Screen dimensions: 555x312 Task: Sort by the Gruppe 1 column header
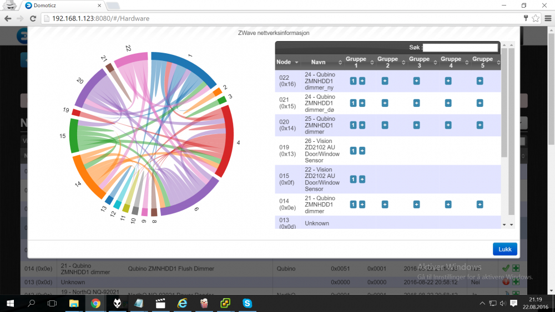point(356,62)
